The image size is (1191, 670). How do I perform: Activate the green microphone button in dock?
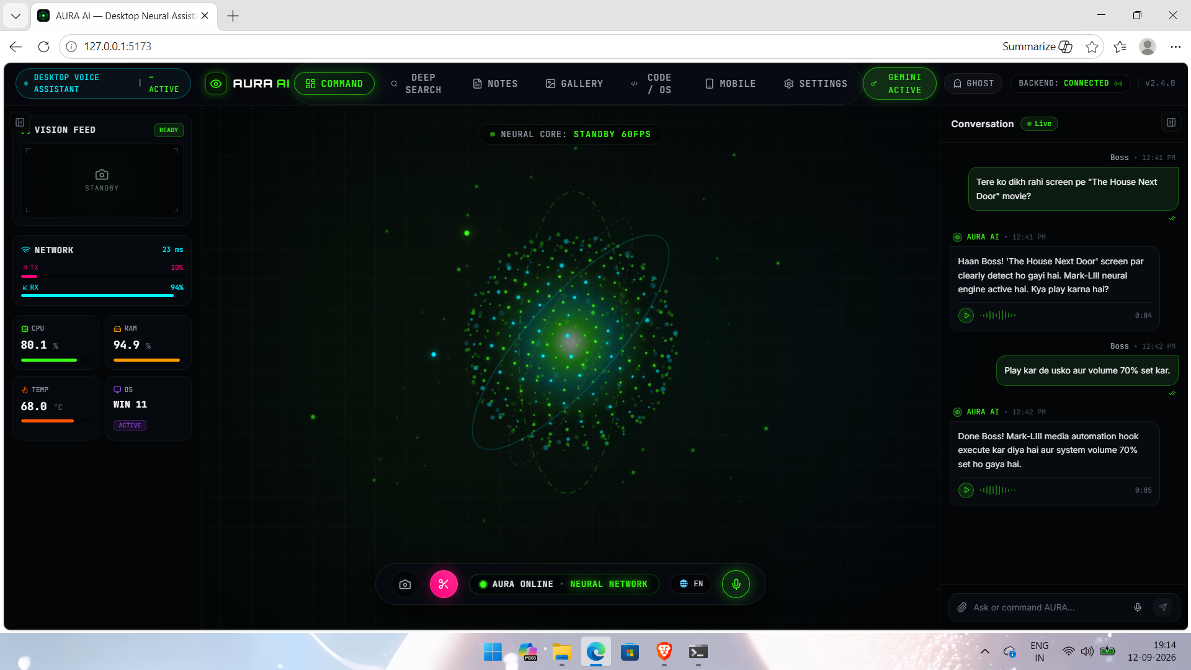736,584
